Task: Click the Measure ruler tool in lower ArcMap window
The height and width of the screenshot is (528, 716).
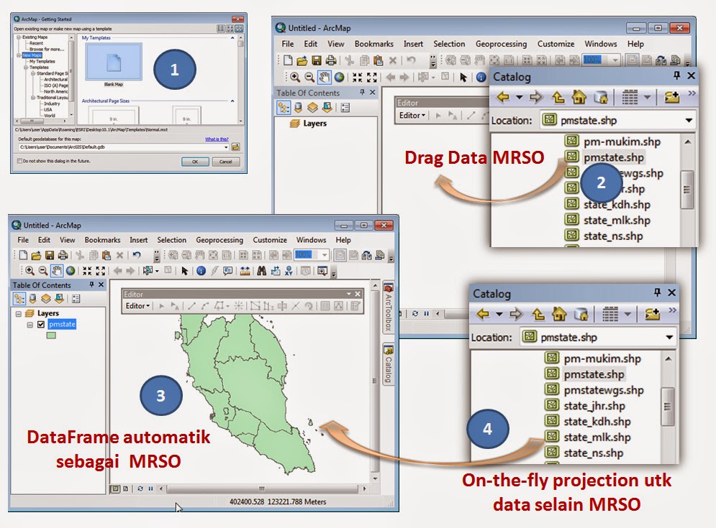Action: pos(245,271)
